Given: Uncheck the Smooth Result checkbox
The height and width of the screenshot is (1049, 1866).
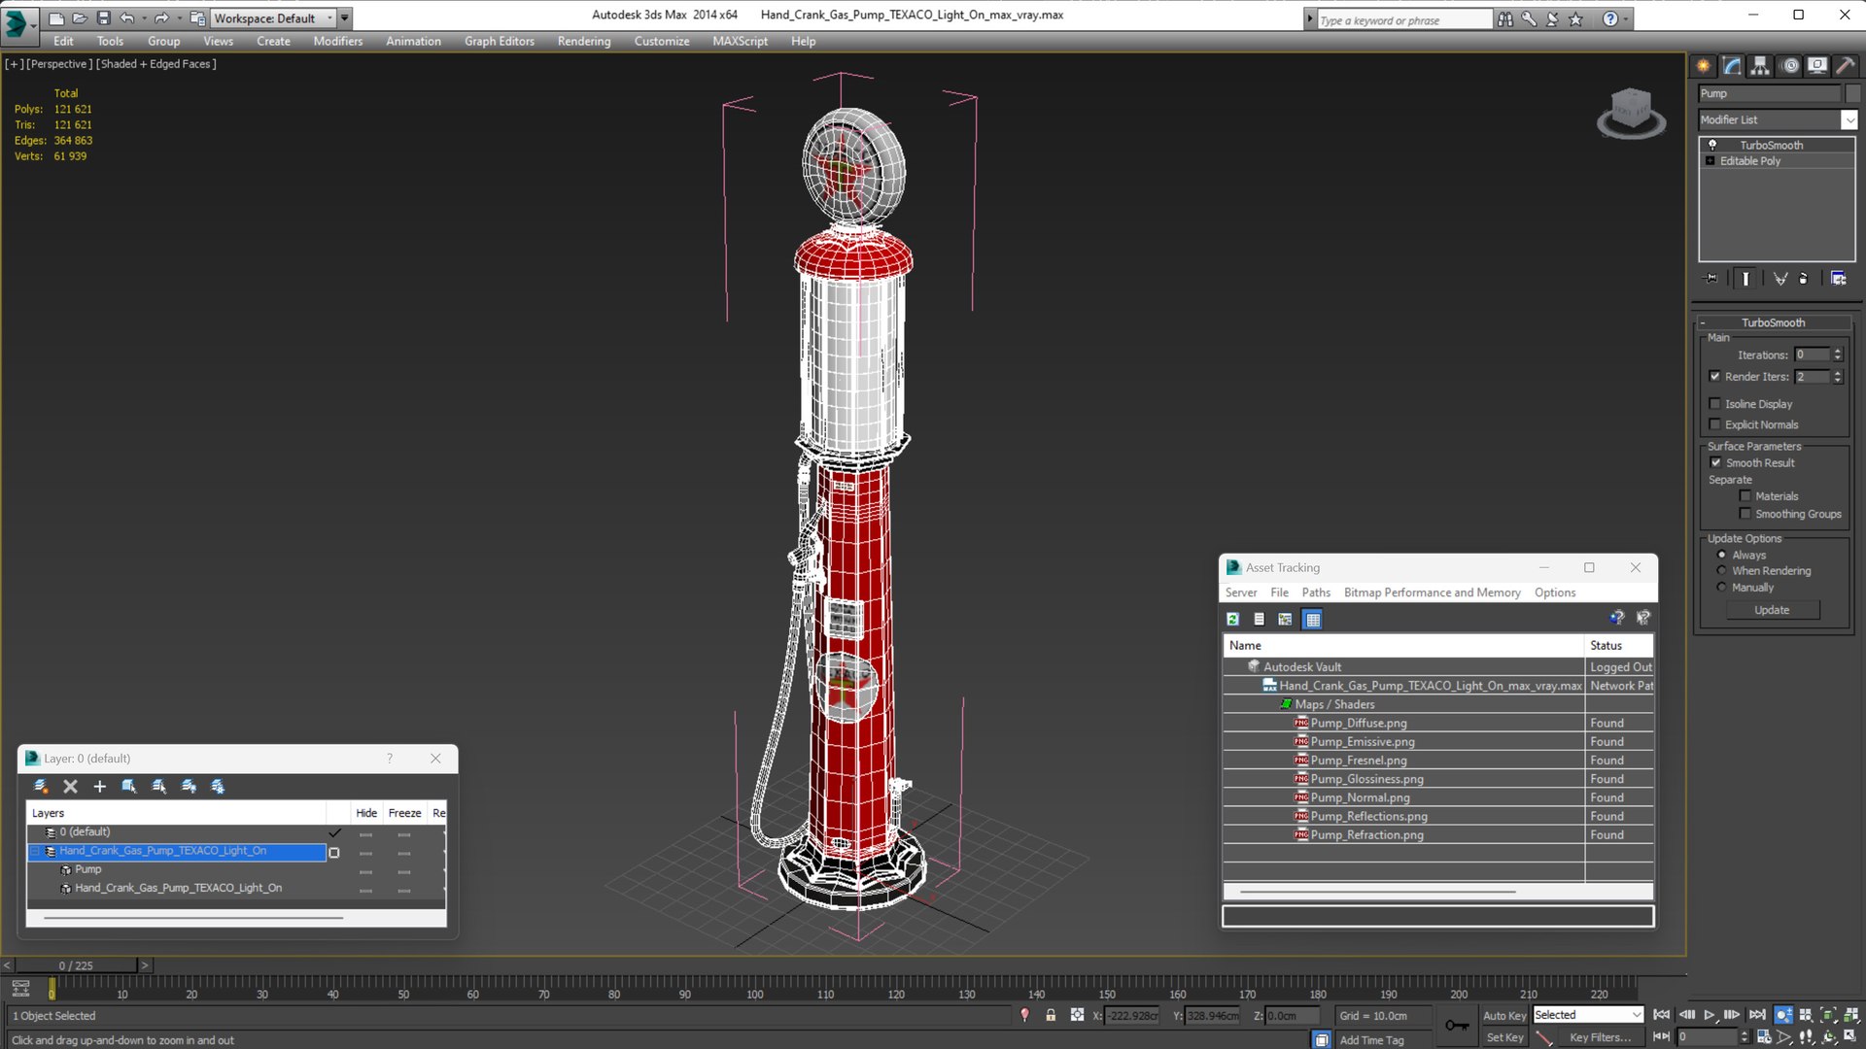Looking at the screenshot, I should (1715, 462).
